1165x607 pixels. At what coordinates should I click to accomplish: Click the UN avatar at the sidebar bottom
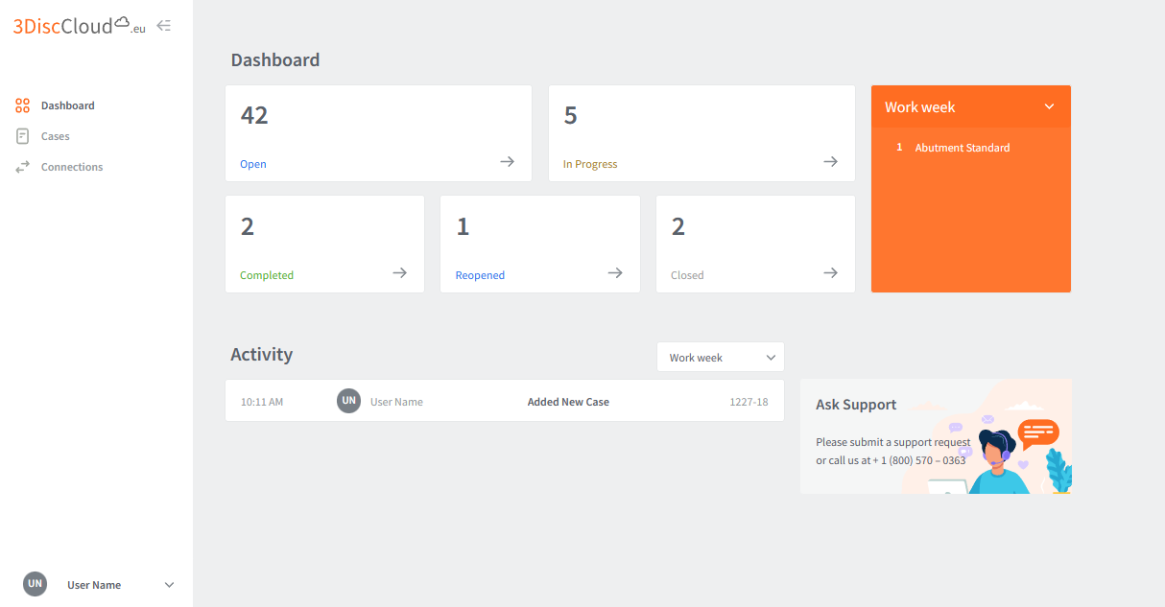point(36,584)
